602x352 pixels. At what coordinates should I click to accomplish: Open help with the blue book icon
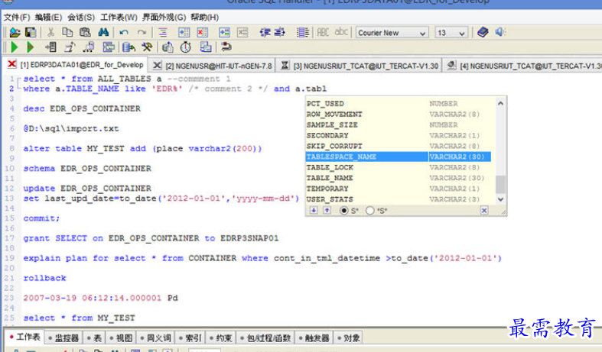[483, 32]
